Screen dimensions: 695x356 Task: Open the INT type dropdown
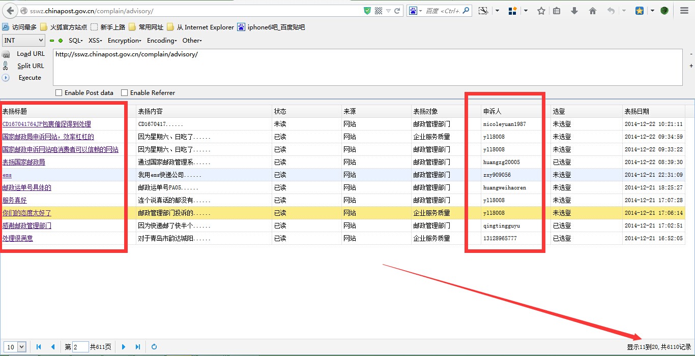click(24, 41)
